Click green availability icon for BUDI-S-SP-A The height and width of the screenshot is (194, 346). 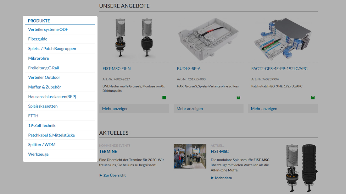coord(238,98)
